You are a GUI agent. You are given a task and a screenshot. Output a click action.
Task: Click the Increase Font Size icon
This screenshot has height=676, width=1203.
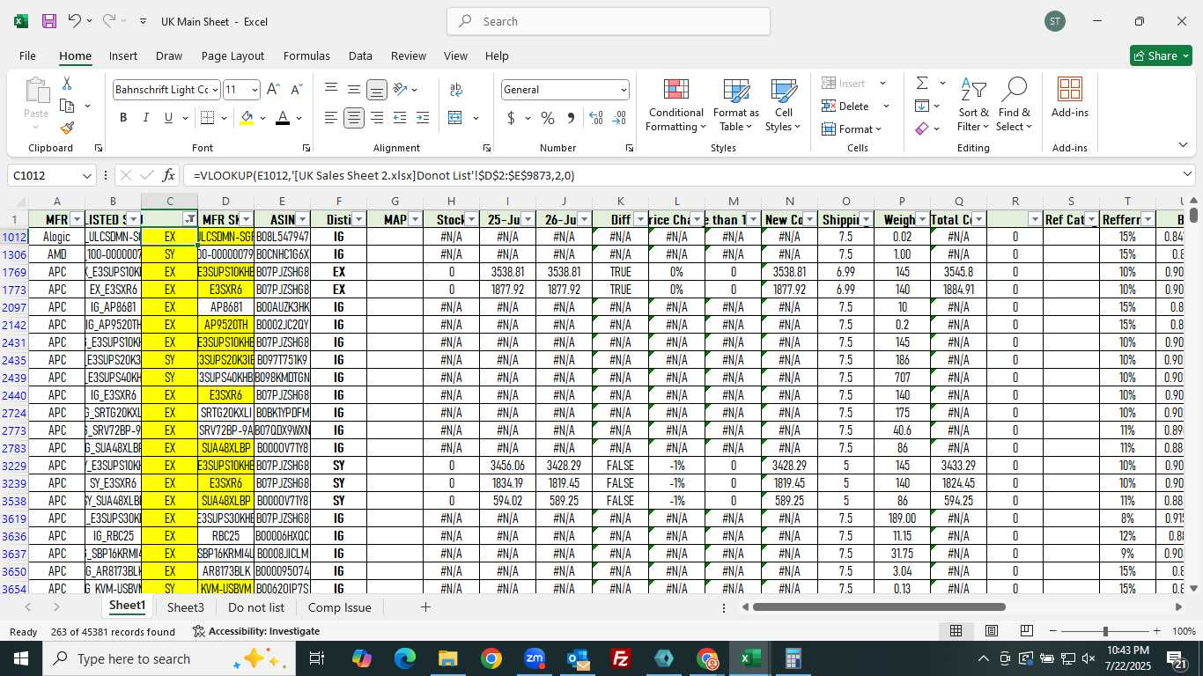pos(273,90)
